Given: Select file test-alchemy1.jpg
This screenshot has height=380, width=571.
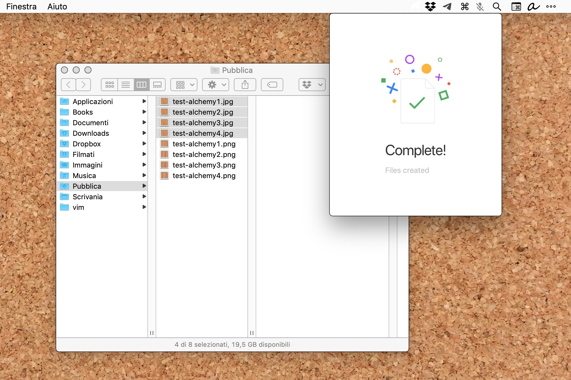Looking at the screenshot, I should pos(203,102).
